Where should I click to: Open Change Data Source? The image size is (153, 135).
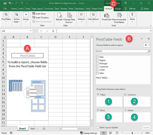click(x=69, y=18)
